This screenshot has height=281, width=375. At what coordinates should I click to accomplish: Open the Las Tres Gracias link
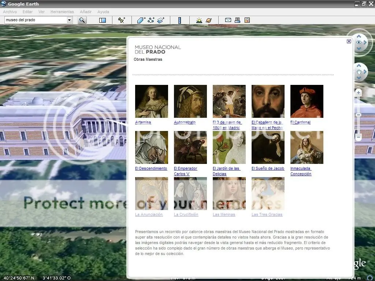267,214
